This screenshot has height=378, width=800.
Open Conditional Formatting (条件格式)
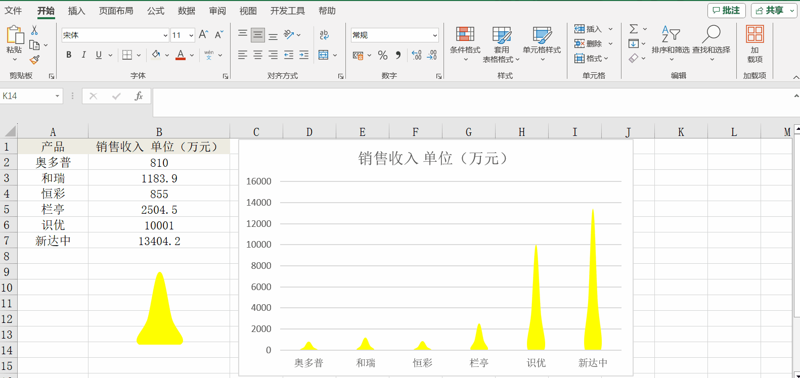pos(465,44)
